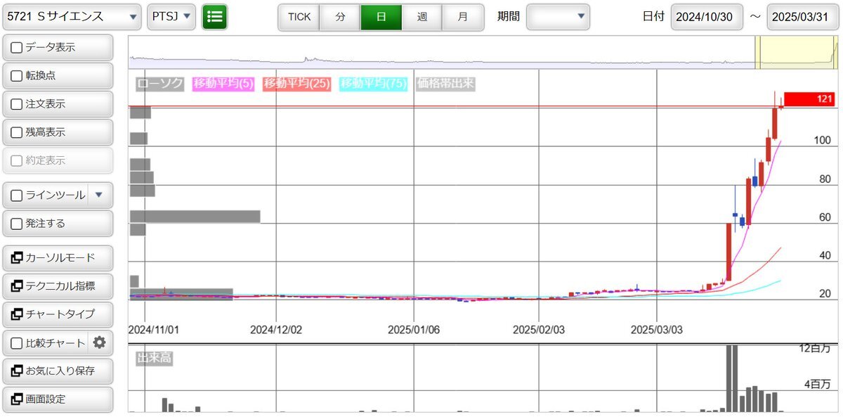Select the 日 daily interval

tap(381, 17)
